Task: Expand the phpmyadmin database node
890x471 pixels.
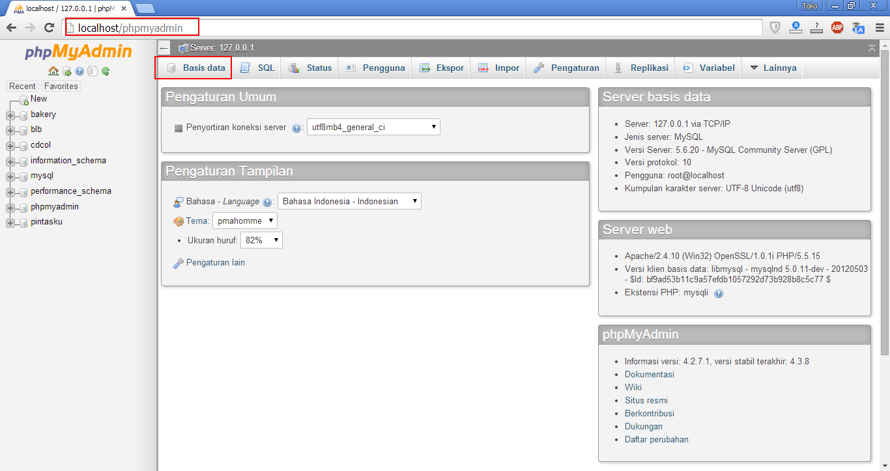Action: tap(10, 208)
